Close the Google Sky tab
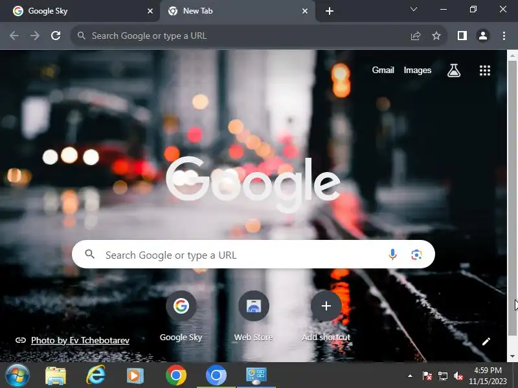The height and width of the screenshot is (388, 518). coord(150,11)
